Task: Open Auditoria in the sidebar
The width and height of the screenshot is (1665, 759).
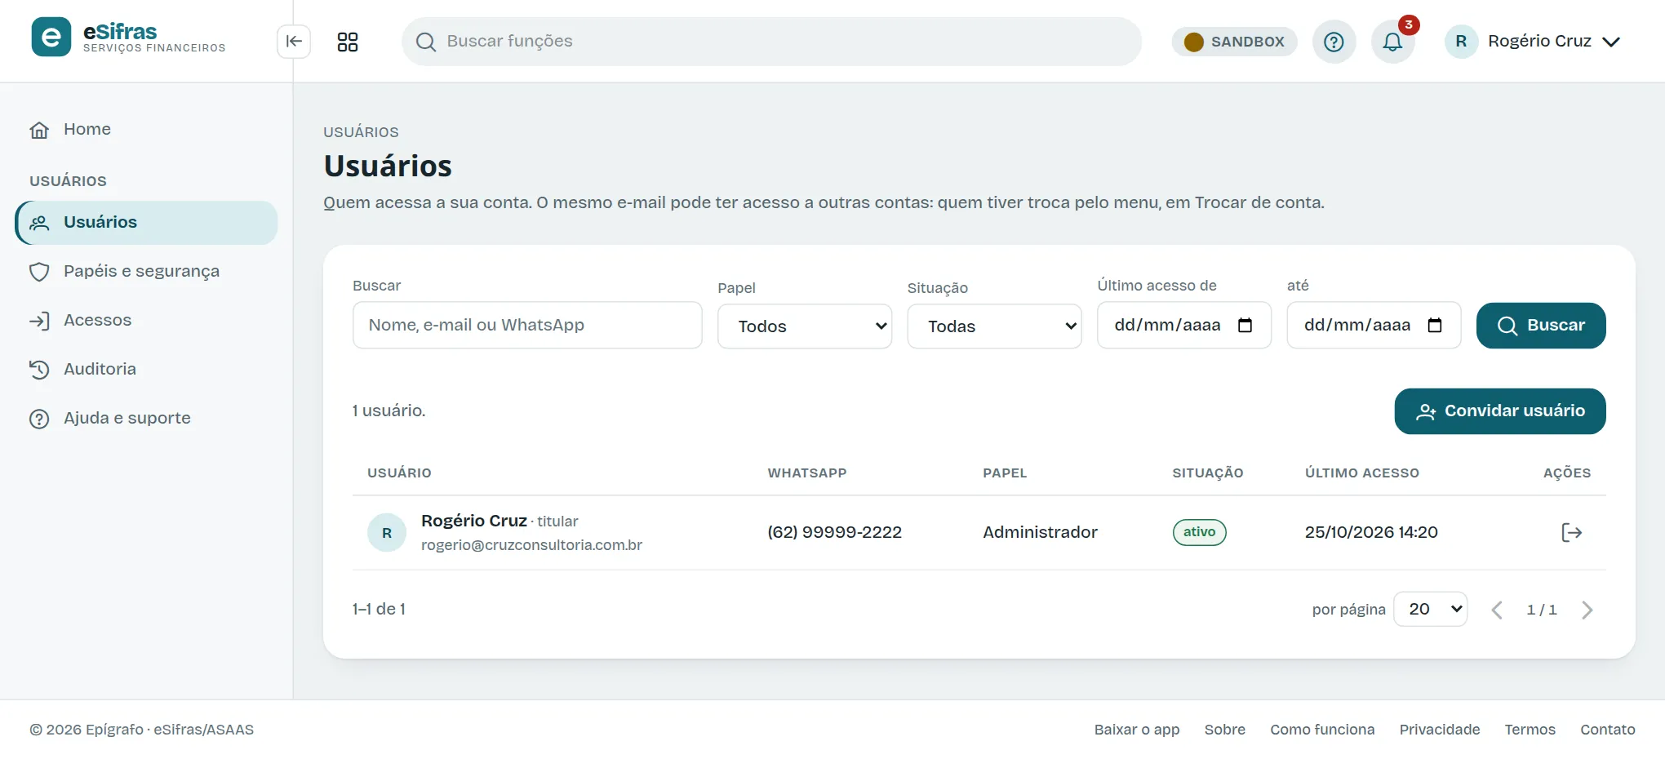Action: [x=146, y=370]
